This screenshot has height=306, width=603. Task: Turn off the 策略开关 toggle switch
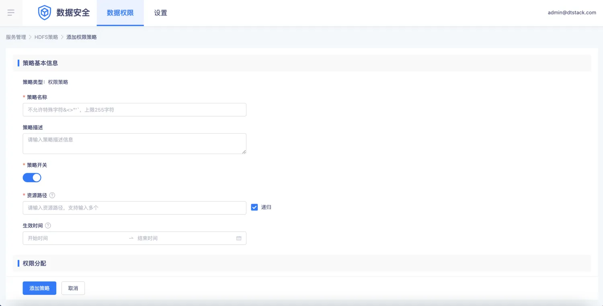pos(32,177)
